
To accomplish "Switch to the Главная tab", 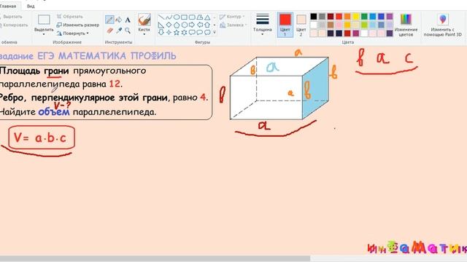I will (8, 6).
